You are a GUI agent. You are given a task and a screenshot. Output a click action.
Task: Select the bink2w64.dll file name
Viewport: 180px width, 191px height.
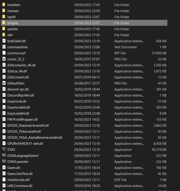click(x=17, y=41)
